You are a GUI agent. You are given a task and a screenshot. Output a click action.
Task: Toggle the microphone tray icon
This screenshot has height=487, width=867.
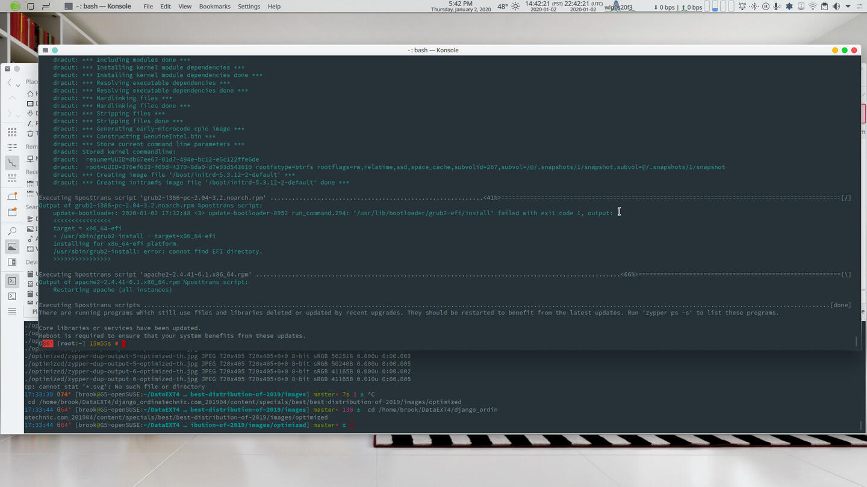pos(777,7)
